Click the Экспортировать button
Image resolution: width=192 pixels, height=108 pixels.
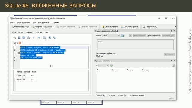[154, 35]
